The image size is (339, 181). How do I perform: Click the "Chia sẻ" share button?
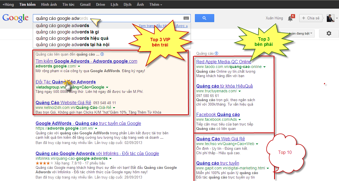coord(310,18)
